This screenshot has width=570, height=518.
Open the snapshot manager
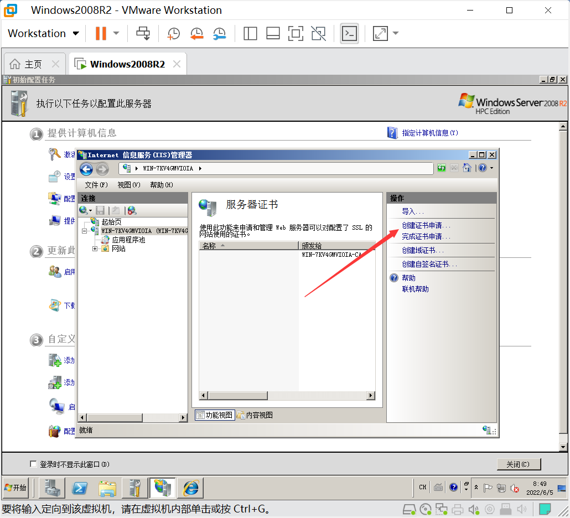(x=220, y=33)
